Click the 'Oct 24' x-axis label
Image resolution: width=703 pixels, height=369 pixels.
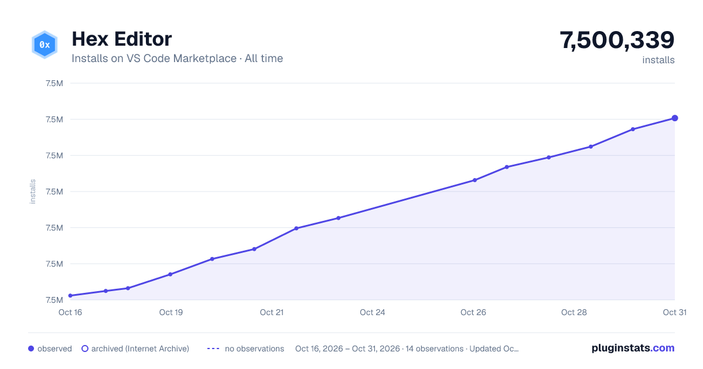pos(373,312)
